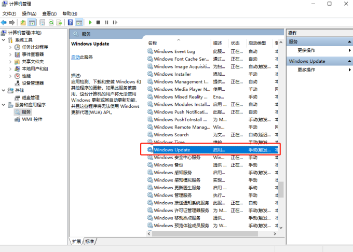Sort by the 启动类型 column header

pyautogui.click(x=257, y=43)
